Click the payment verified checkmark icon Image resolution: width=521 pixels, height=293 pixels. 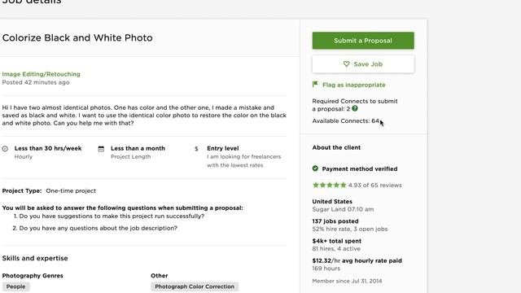click(x=315, y=168)
